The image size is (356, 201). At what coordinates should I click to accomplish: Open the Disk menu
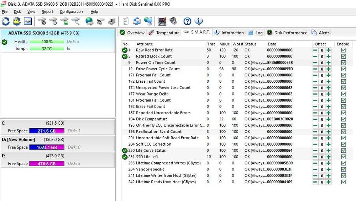point(17,12)
